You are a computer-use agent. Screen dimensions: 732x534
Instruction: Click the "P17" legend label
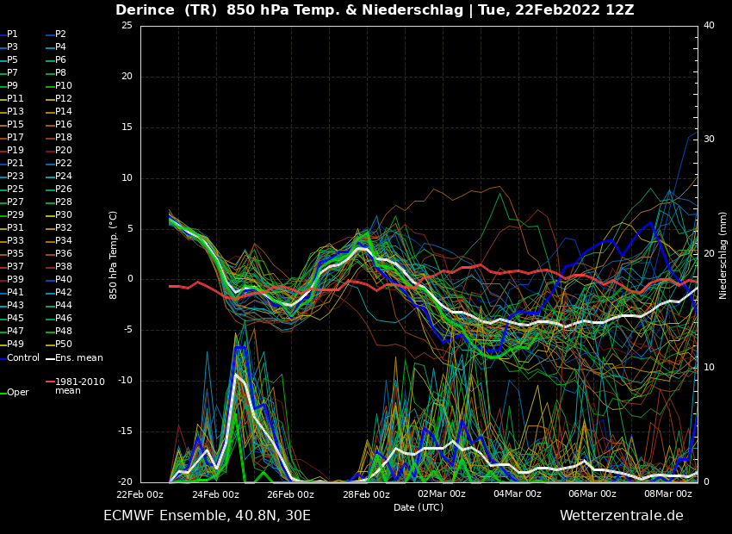pos(15,137)
